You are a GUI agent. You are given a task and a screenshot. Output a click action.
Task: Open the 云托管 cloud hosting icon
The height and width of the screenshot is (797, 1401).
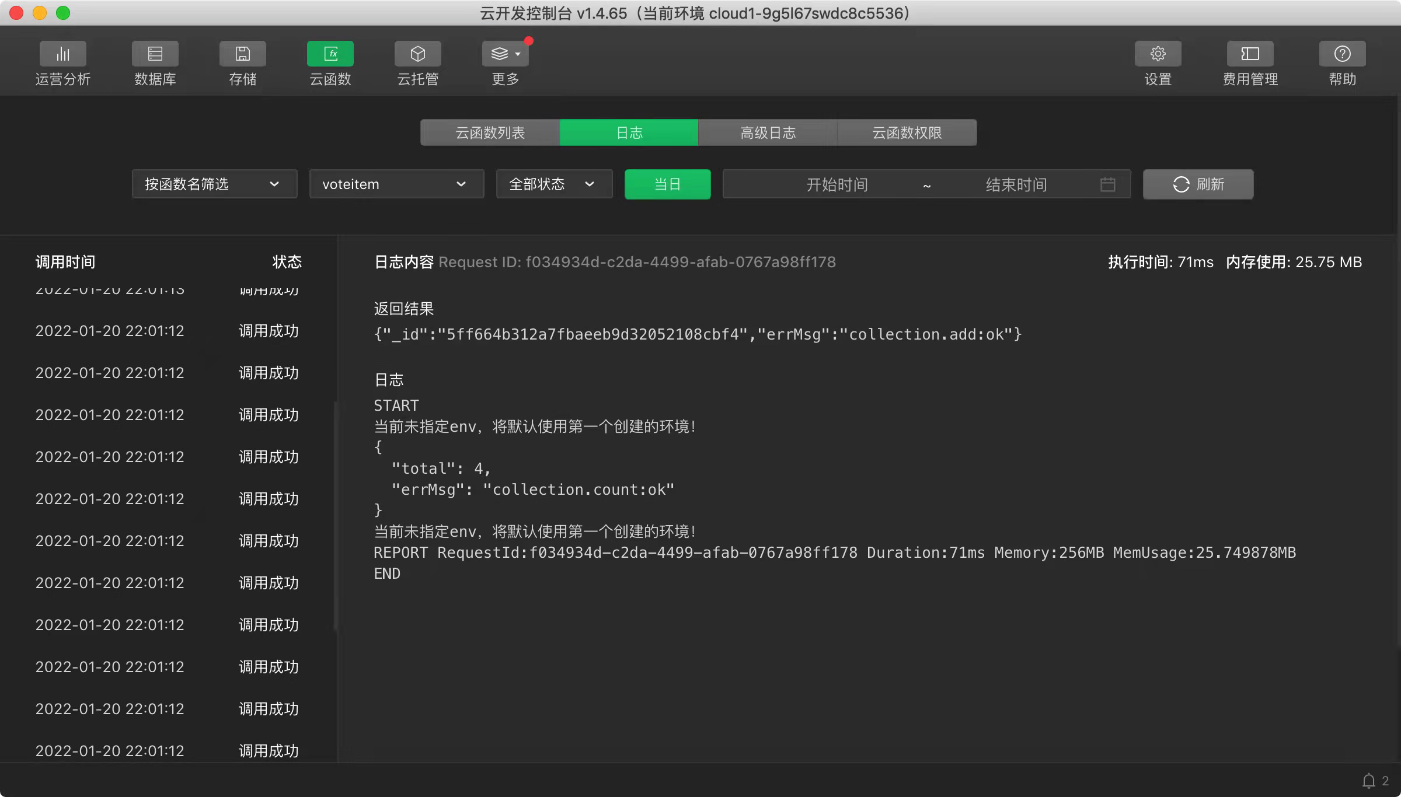point(417,54)
